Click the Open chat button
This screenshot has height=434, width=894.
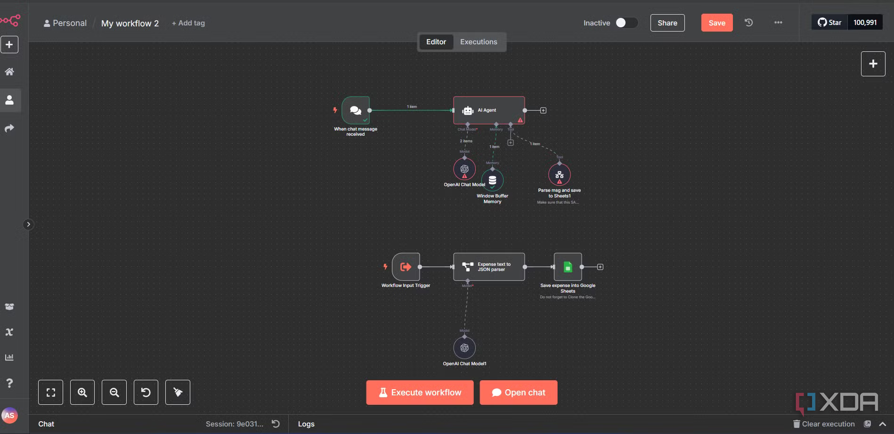518,393
